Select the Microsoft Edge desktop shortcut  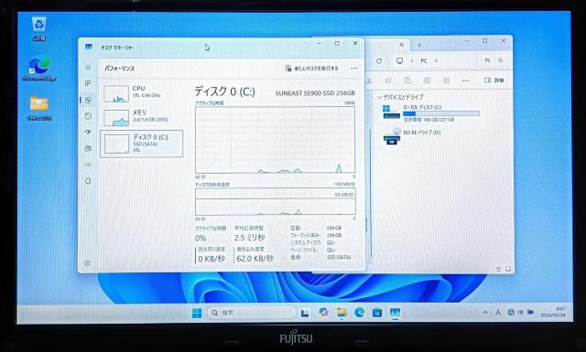tap(38, 69)
